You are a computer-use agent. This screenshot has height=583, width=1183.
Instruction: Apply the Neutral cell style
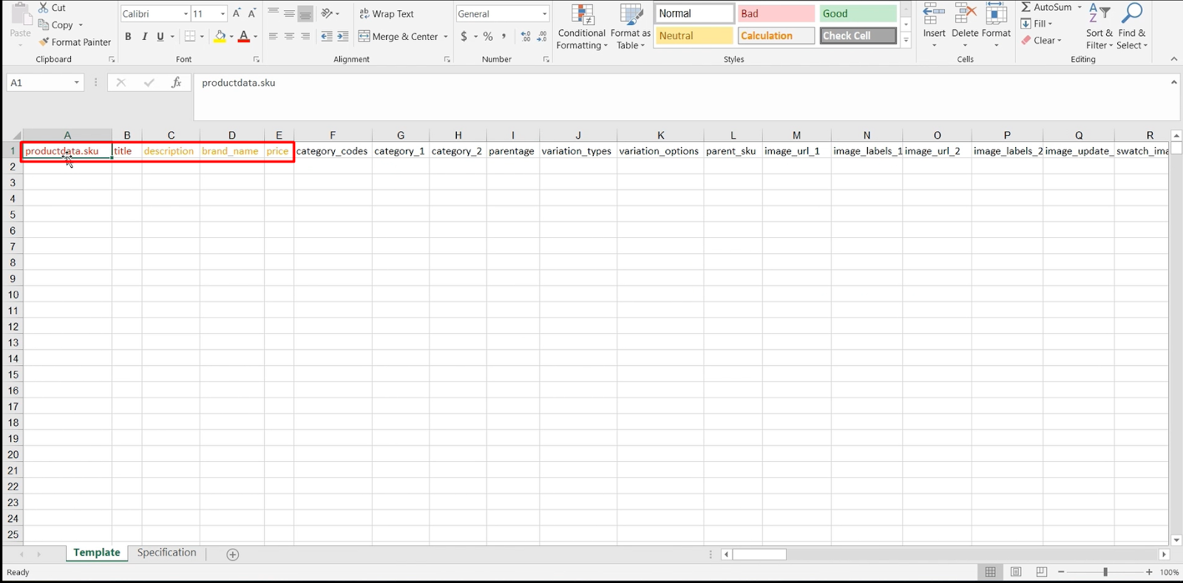point(694,35)
